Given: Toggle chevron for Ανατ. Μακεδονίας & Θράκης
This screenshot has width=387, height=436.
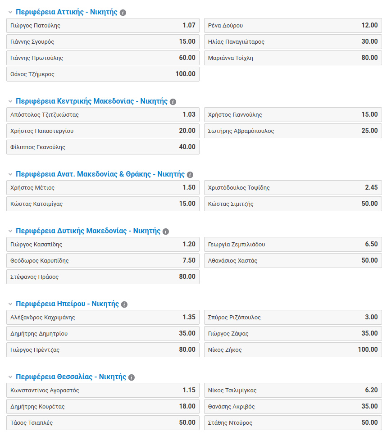Looking at the screenshot, I should [10, 175].
